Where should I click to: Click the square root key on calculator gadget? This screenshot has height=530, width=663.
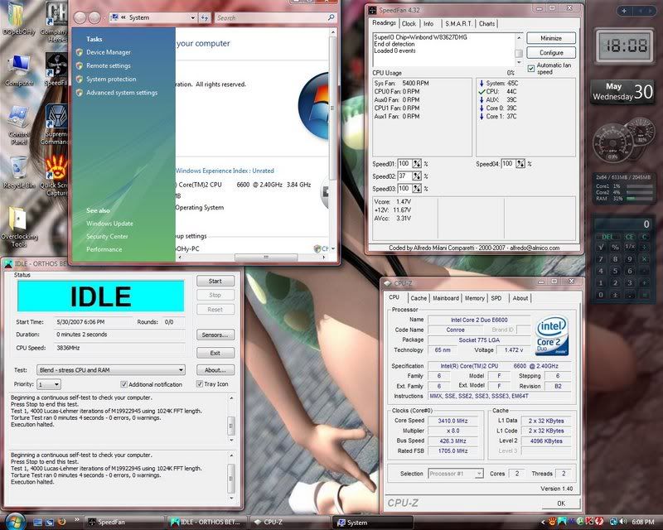coord(601,247)
